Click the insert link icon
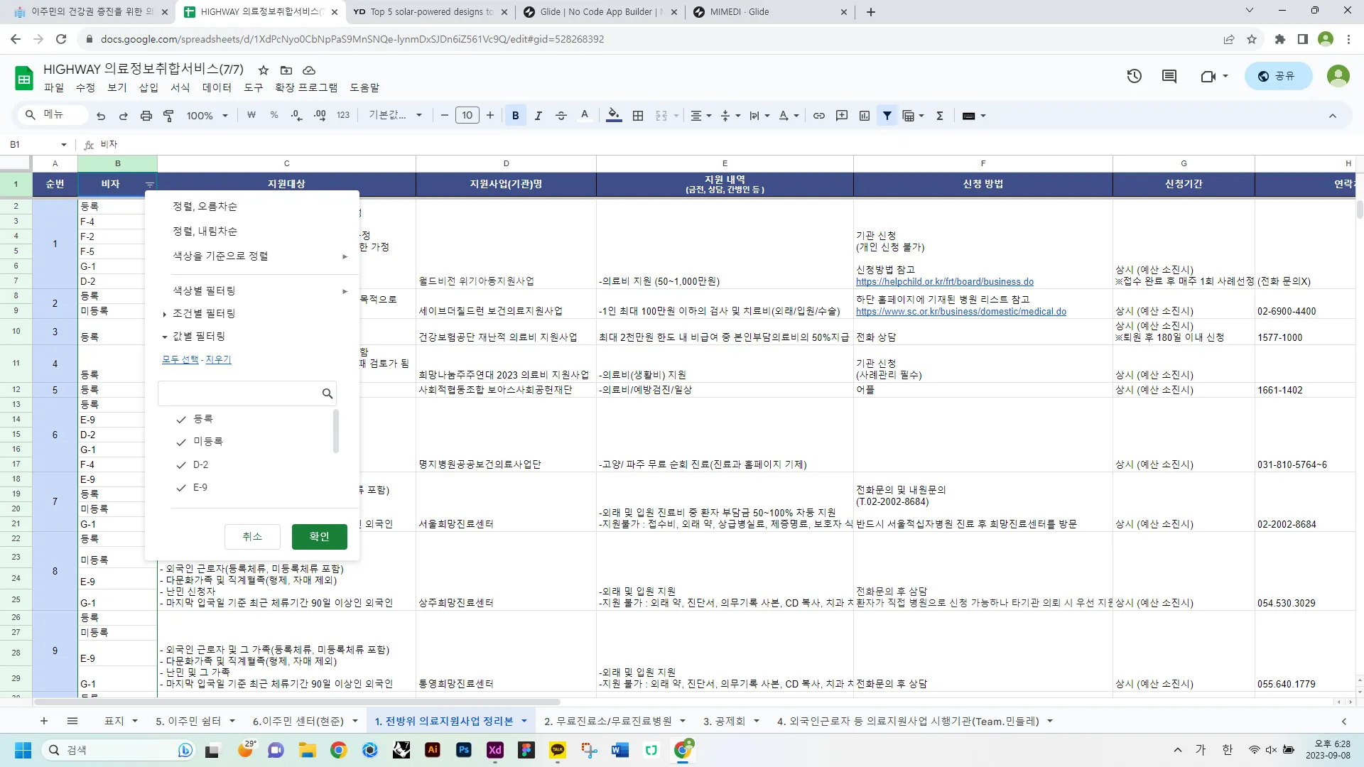This screenshot has height=767, width=1364. [818, 116]
